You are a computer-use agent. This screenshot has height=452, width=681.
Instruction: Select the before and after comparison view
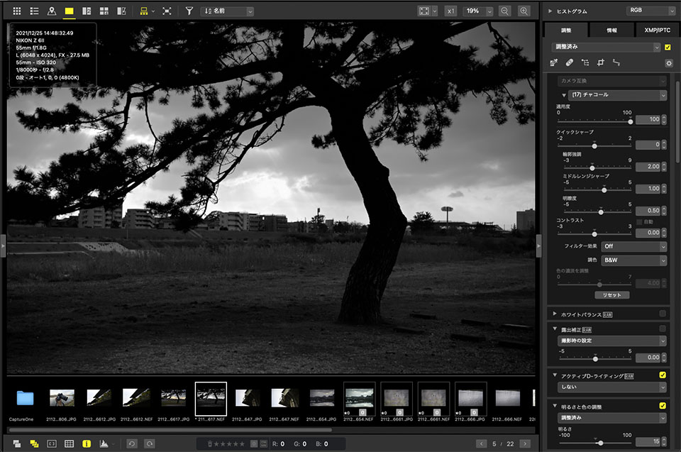pos(121,11)
